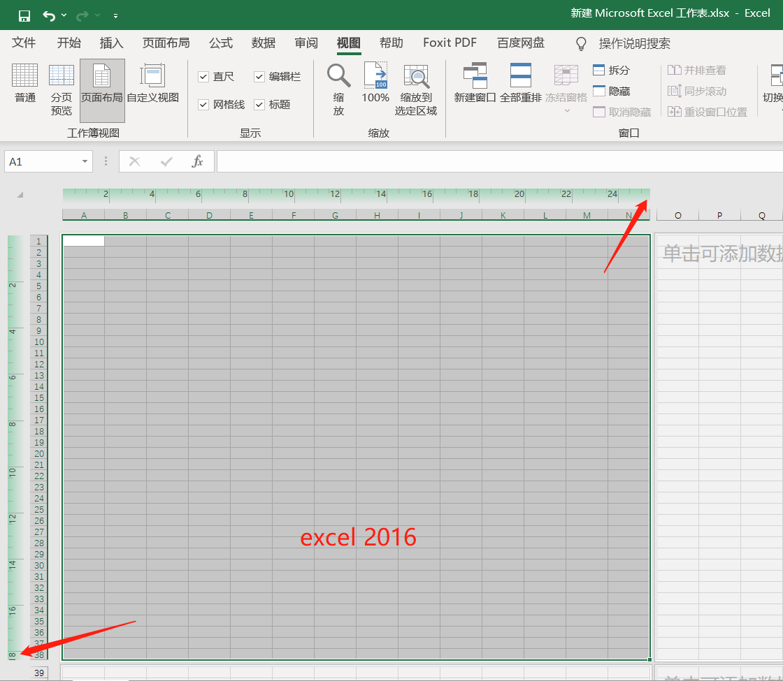Click the 隐藏 (Hide) button
Viewport: 783px width, 681px height.
pos(612,90)
